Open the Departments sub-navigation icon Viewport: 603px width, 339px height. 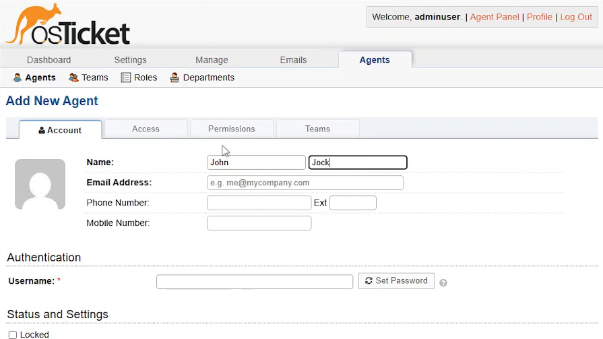(174, 78)
